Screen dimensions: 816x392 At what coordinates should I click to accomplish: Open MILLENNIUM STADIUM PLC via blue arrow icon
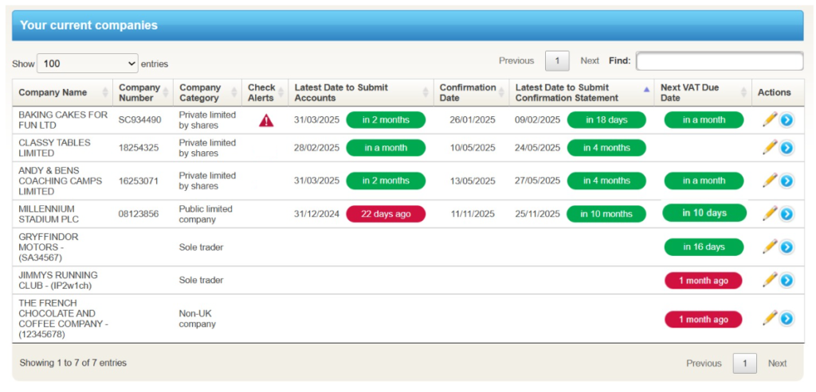(x=787, y=214)
